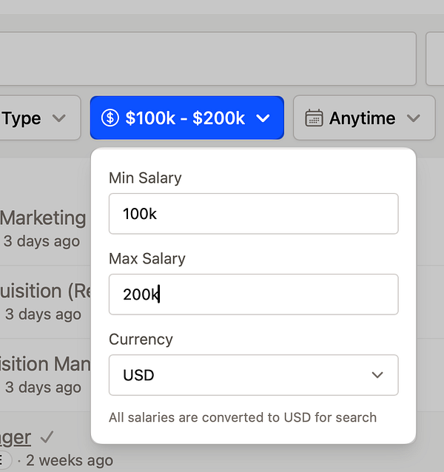This screenshot has height=472, width=444.
Task: Open the Marketing job listing
Action: coord(43,218)
